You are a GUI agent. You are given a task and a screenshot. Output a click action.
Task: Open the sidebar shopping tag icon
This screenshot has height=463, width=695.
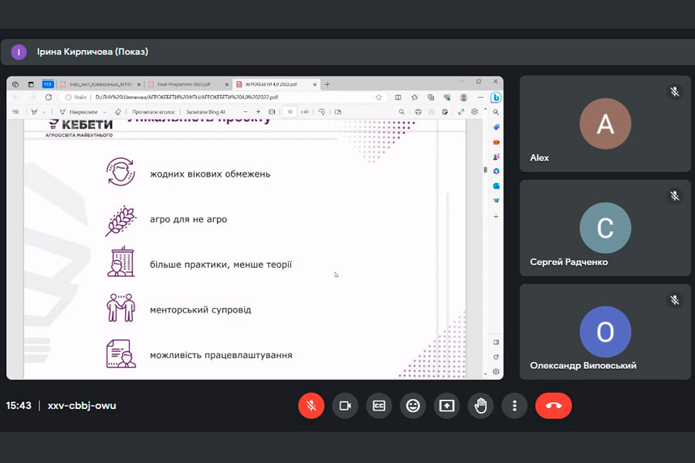click(496, 127)
